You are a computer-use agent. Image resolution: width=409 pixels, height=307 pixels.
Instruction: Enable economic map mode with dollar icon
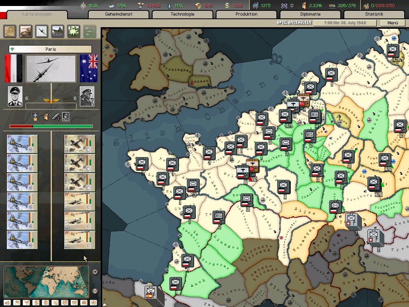[x=36, y=302]
